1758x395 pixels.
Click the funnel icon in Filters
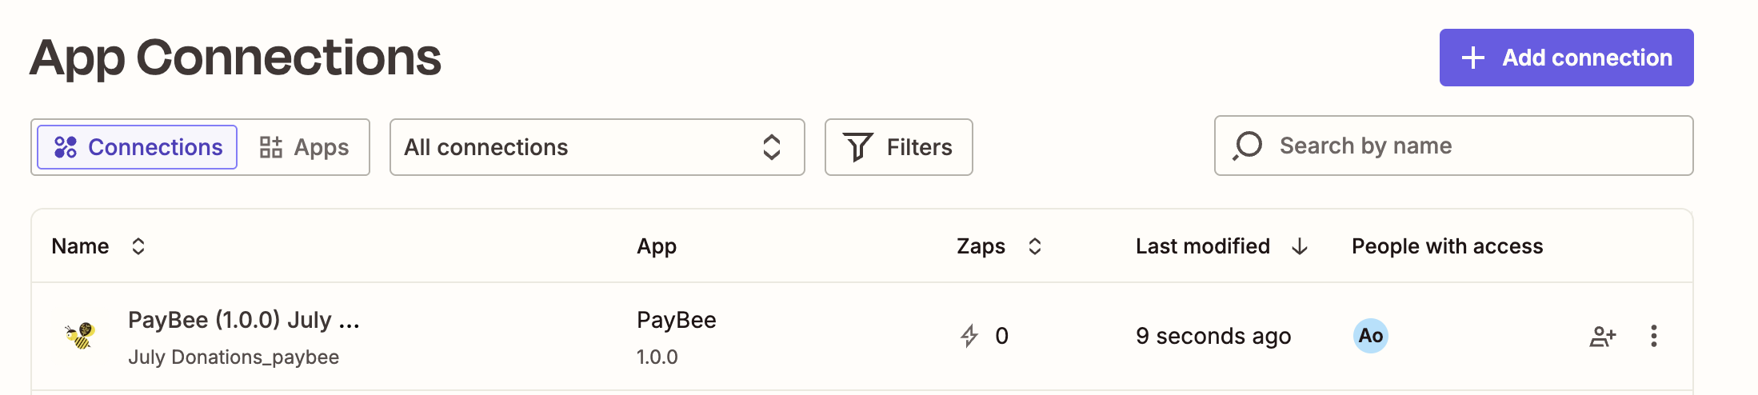(858, 147)
